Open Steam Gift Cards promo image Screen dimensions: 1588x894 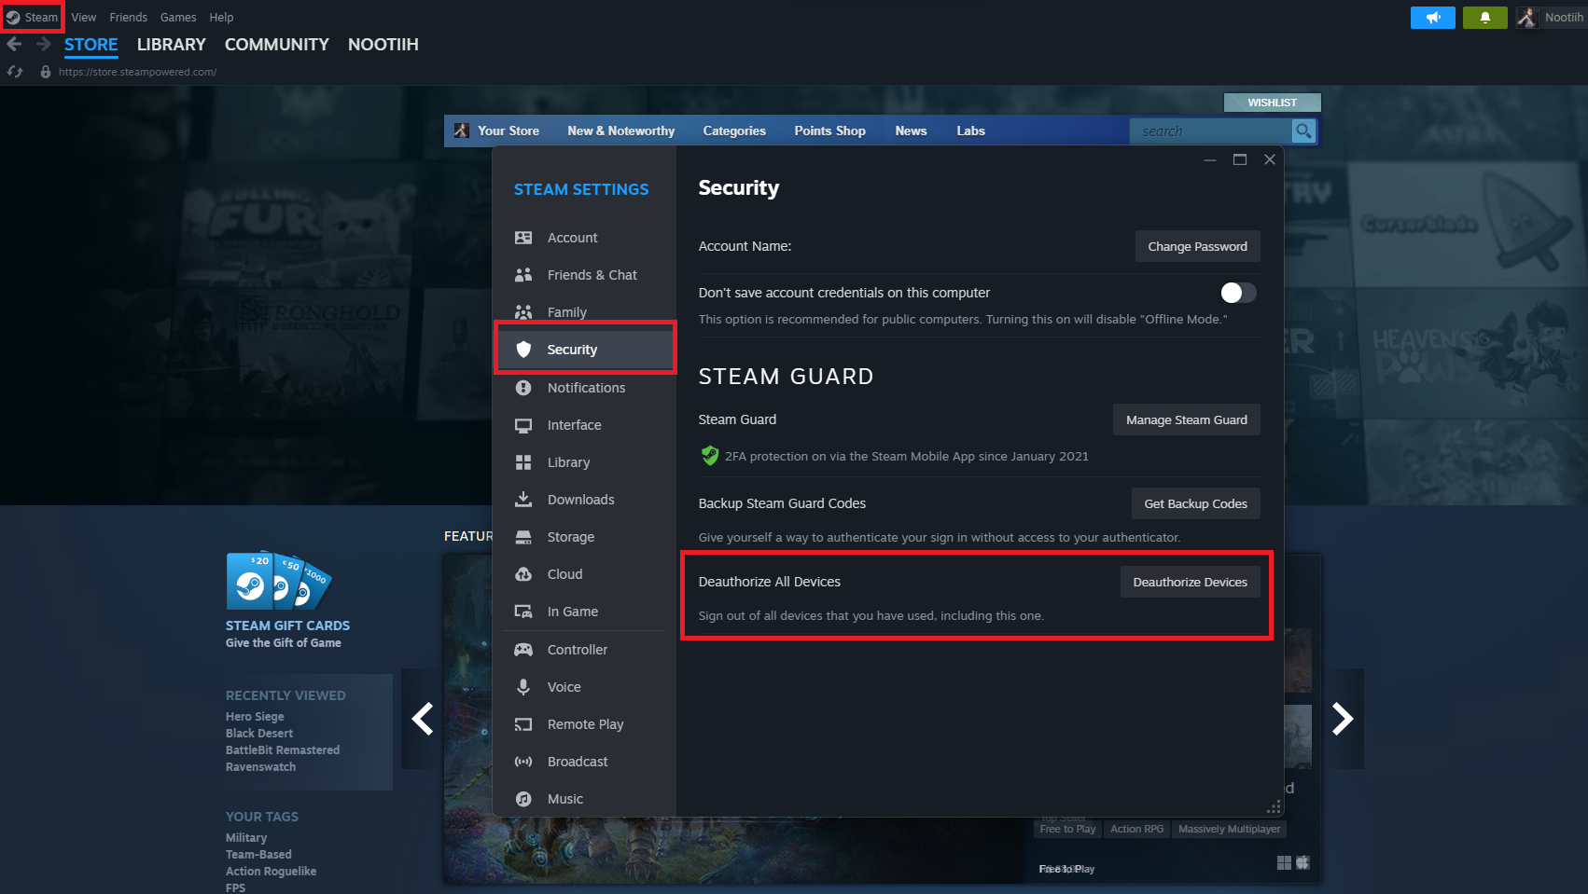point(279,580)
